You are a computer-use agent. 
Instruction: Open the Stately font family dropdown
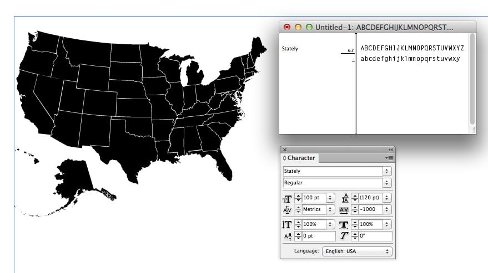pos(386,171)
